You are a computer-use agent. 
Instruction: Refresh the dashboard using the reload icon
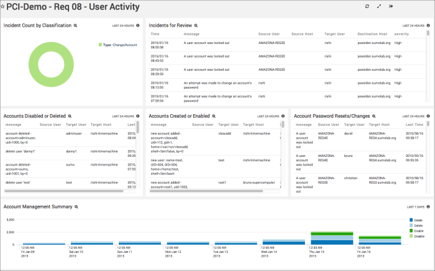pos(367,6)
